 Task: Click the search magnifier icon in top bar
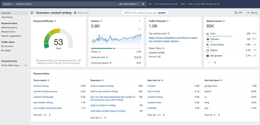[x=143, y=4]
